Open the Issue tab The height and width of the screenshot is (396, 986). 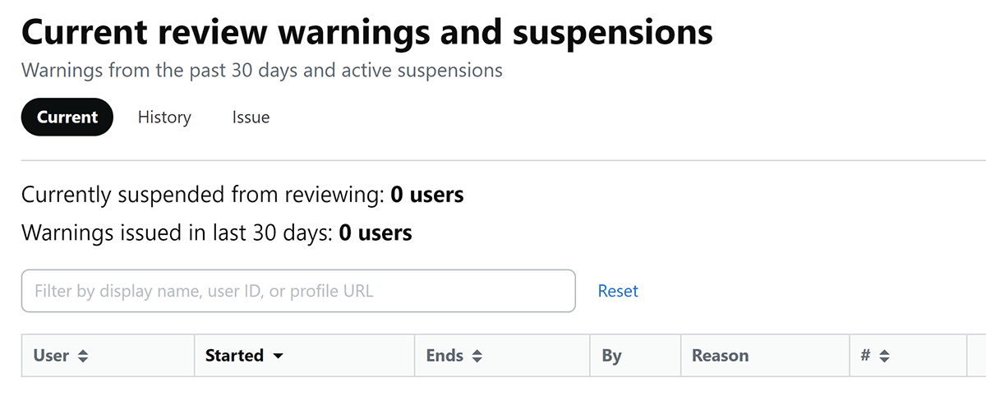[x=251, y=117]
